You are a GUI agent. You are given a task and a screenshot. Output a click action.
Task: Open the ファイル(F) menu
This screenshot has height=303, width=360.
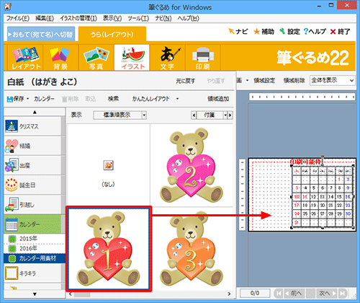point(18,18)
